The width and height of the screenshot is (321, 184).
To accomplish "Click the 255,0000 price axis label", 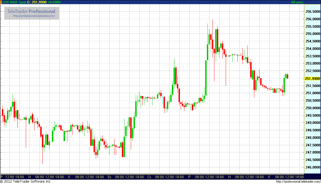I will click(313, 34).
